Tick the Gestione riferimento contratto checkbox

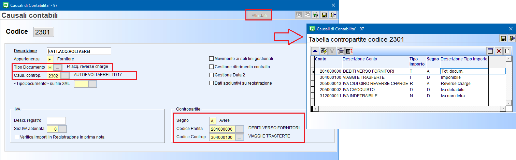(x=212, y=67)
